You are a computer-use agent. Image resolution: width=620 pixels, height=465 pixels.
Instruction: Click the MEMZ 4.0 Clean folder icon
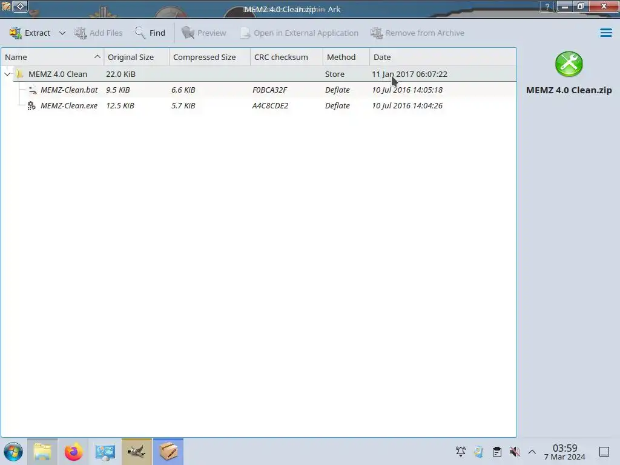pyautogui.click(x=20, y=74)
